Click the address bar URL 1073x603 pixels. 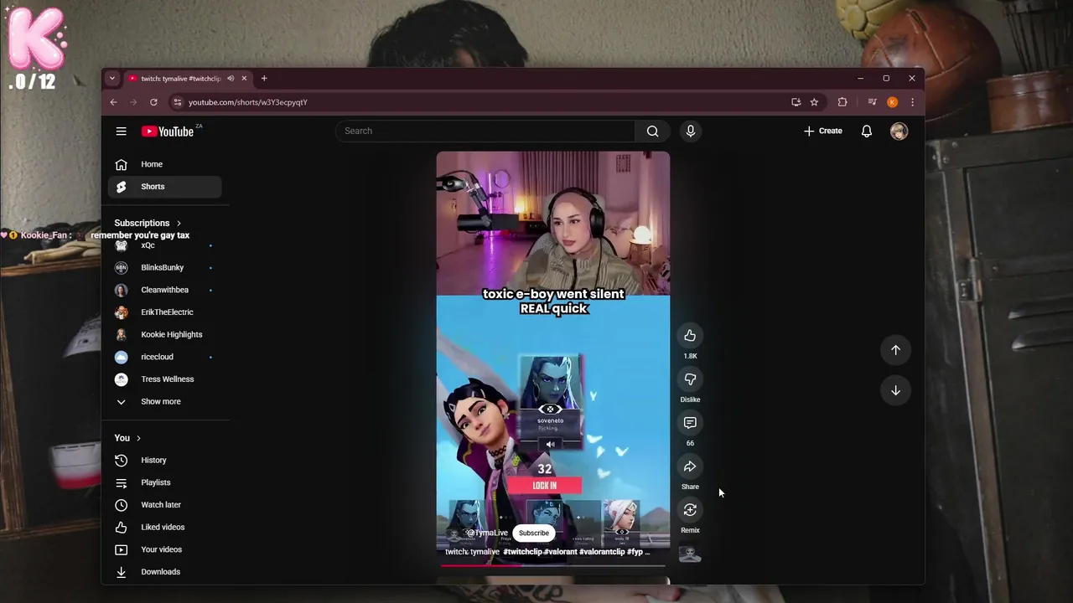[248, 102]
